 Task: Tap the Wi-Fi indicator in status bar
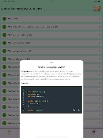93,1
